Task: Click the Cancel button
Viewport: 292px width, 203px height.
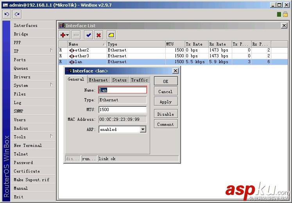Action: pos(166,91)
